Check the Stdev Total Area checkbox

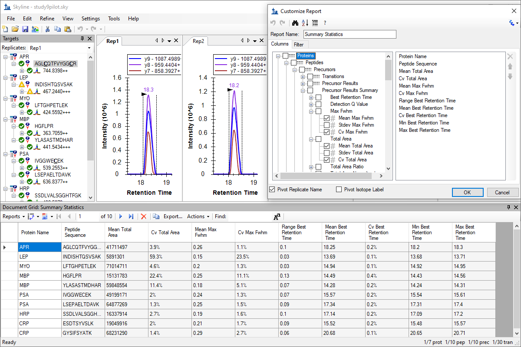tap(327, 153)
